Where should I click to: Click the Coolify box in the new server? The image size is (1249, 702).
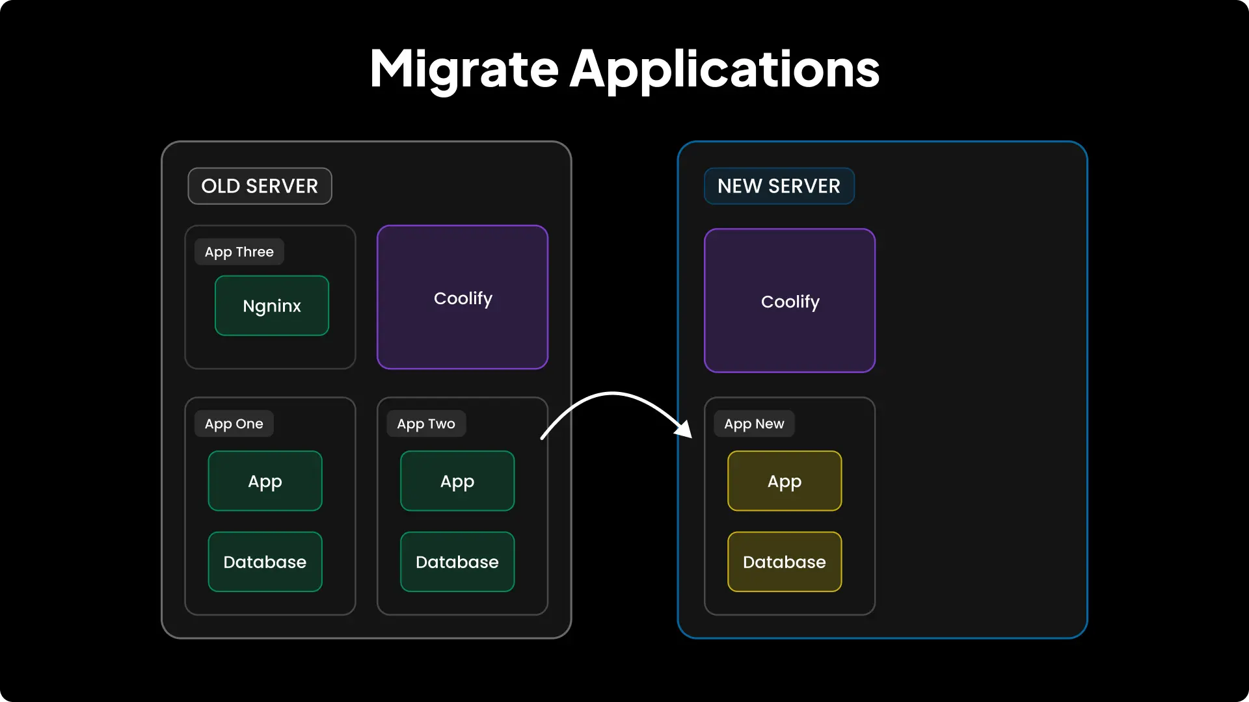pos(790,300)
